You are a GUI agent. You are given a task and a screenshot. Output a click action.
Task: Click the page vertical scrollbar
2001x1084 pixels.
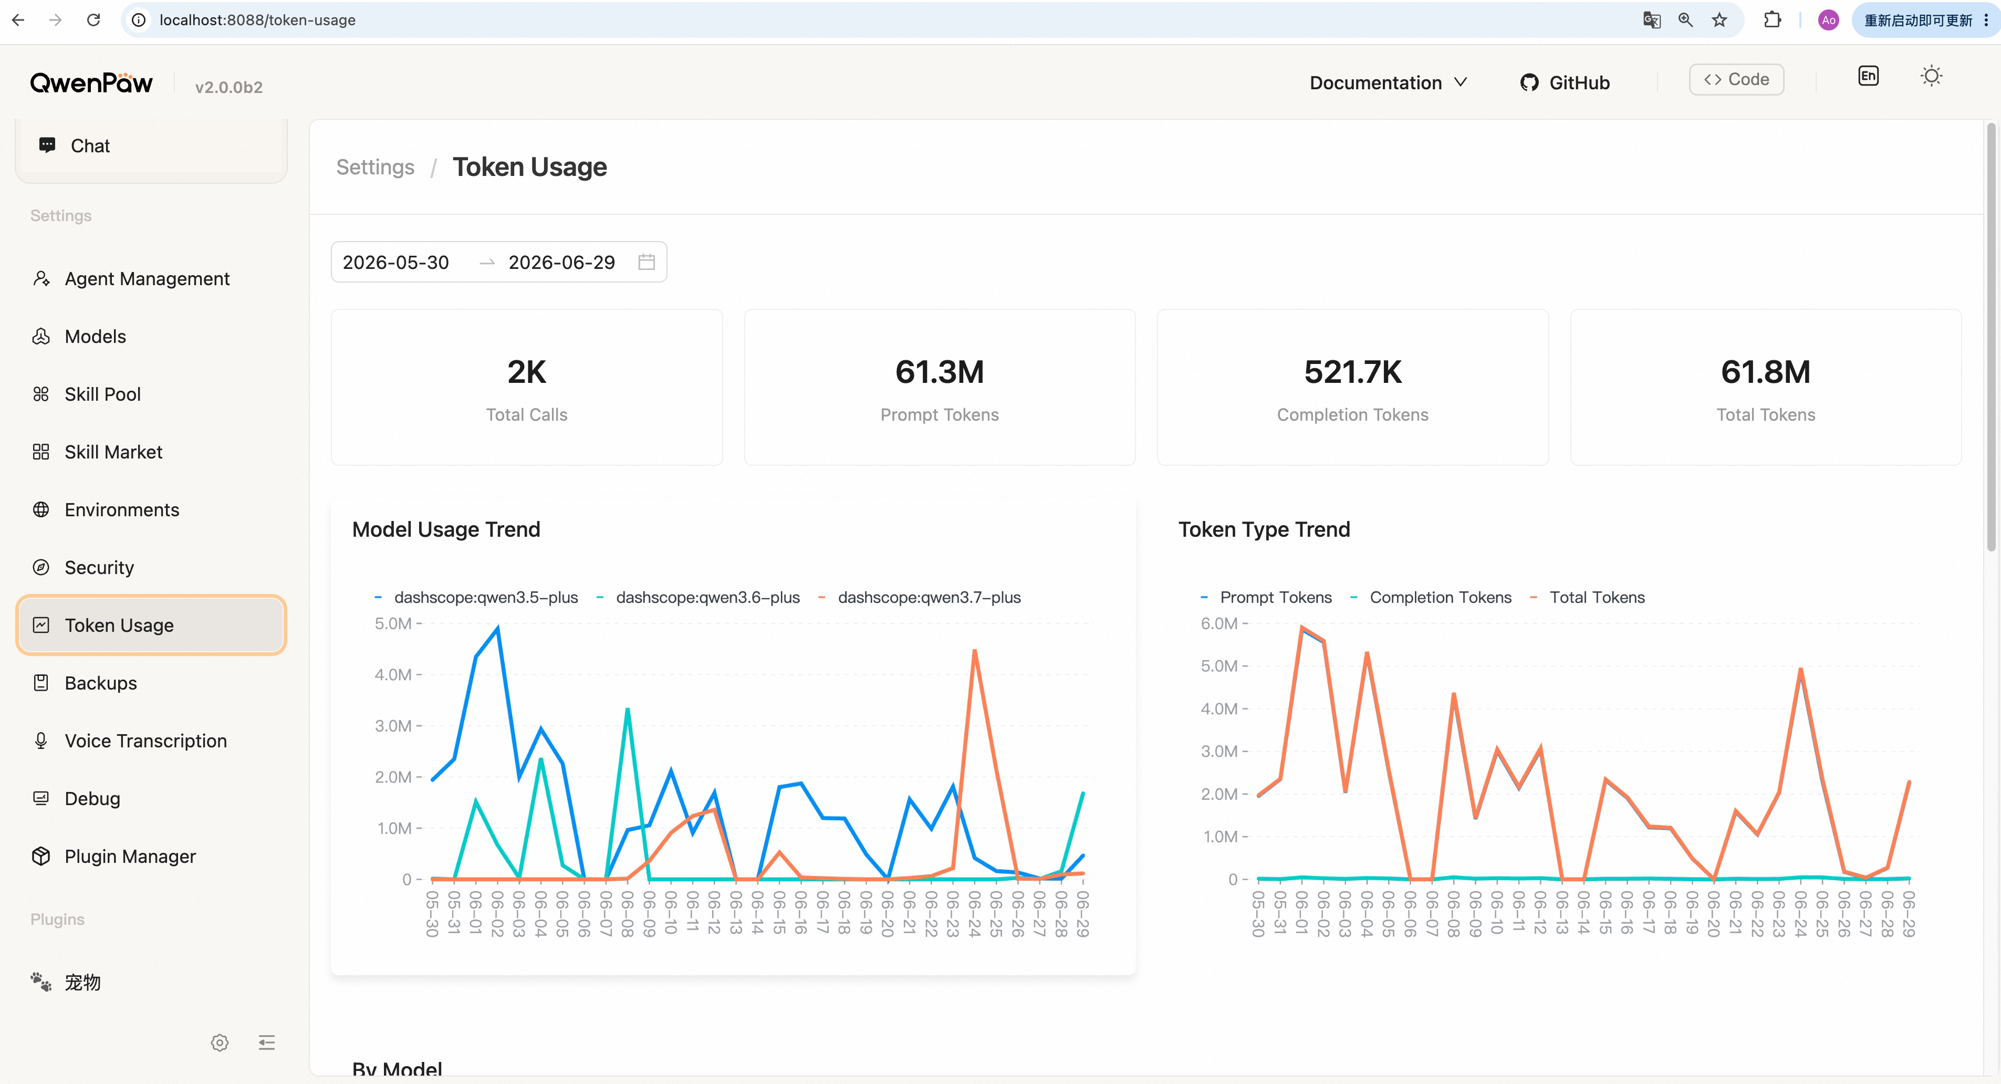[x=1991, y=336]
